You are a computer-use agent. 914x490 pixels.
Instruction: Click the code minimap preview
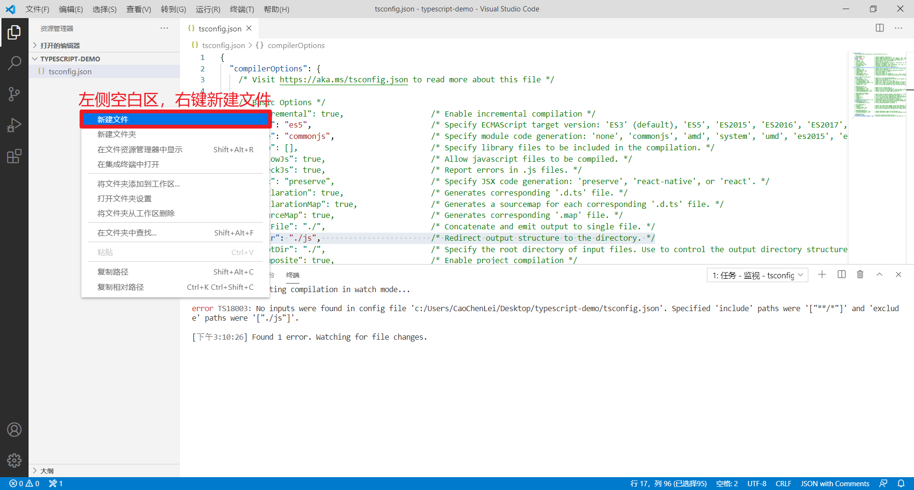tap(879, 85)
